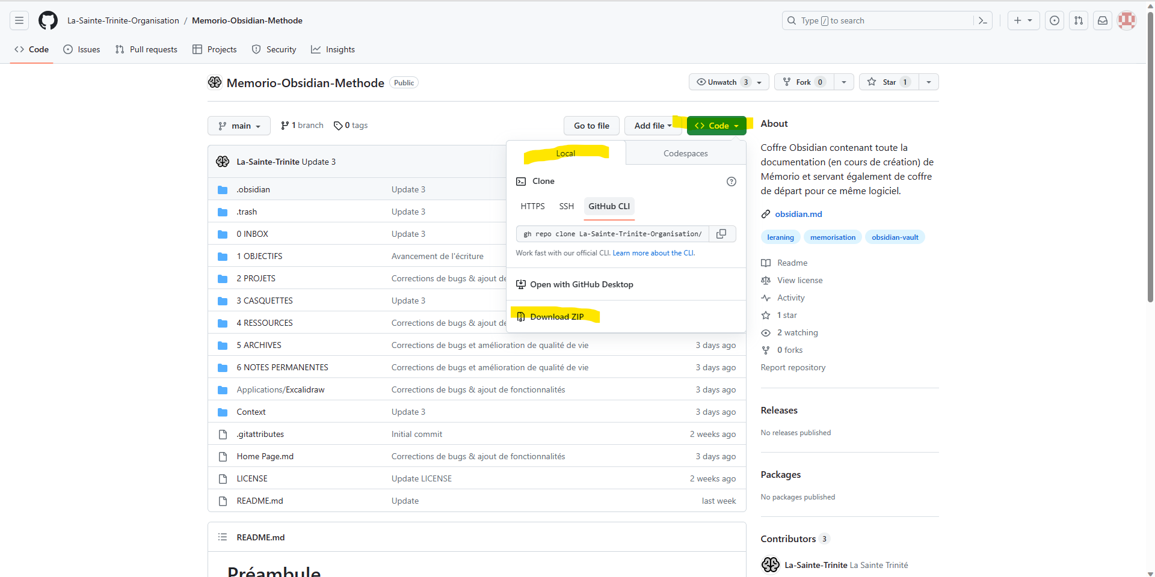Switch to the Codespaces tab
The width and height of the screenshot is (1155, 577).
[x=686, y=153]
